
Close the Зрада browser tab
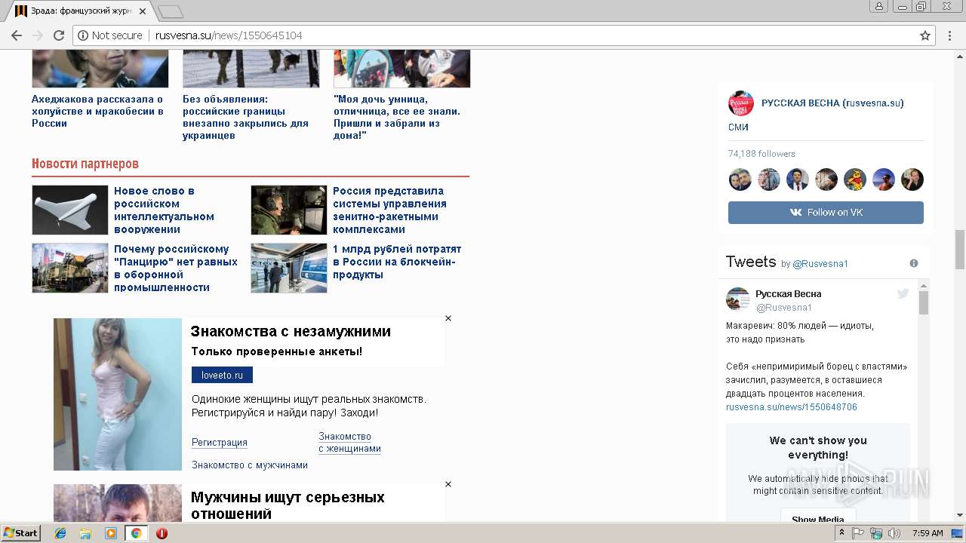click(143, 11)
